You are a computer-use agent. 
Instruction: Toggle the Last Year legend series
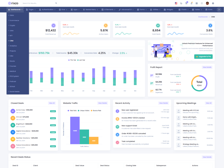click(81, 60)
